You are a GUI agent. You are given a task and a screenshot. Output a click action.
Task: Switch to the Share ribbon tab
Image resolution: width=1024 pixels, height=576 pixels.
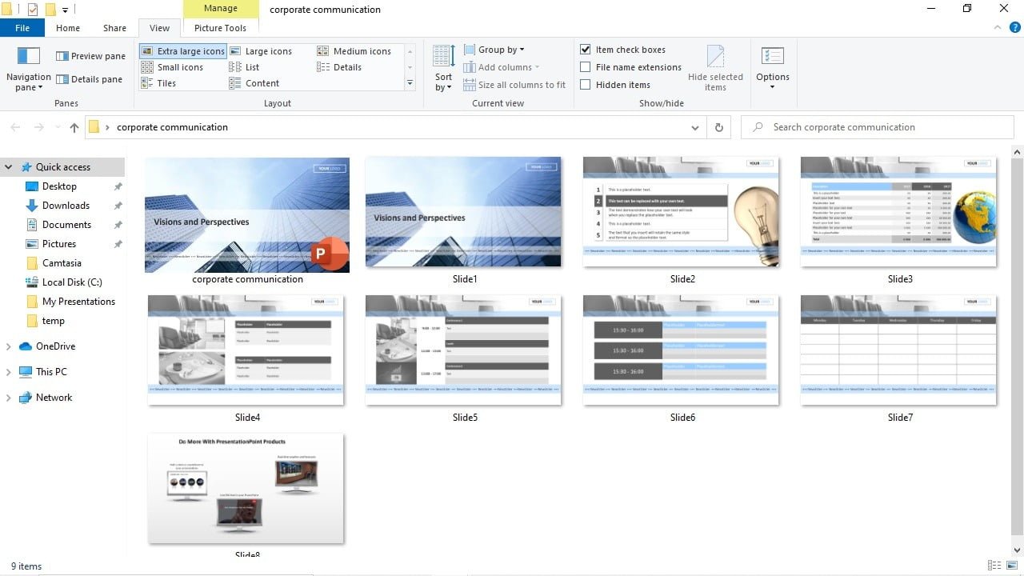114,28
